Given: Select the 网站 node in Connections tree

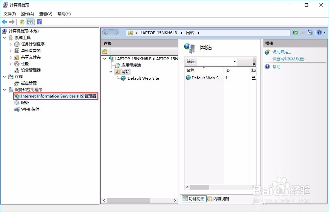Looking at the screenshot, I should (125, 72).
